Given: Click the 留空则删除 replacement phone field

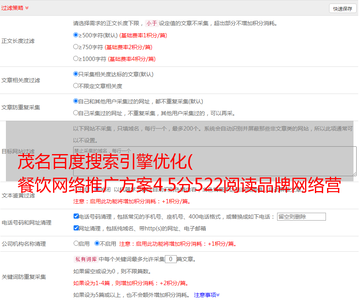Looking at the screenshot, I should pyautogui.click(x=301, y=217).
